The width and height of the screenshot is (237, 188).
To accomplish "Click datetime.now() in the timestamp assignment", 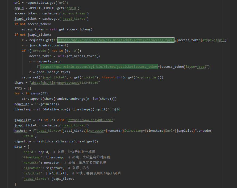I will (x=57, y=109).
